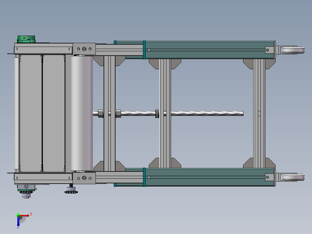Select the hex nut right of first crossbeam
312x234 pixels.
(118, 114)
